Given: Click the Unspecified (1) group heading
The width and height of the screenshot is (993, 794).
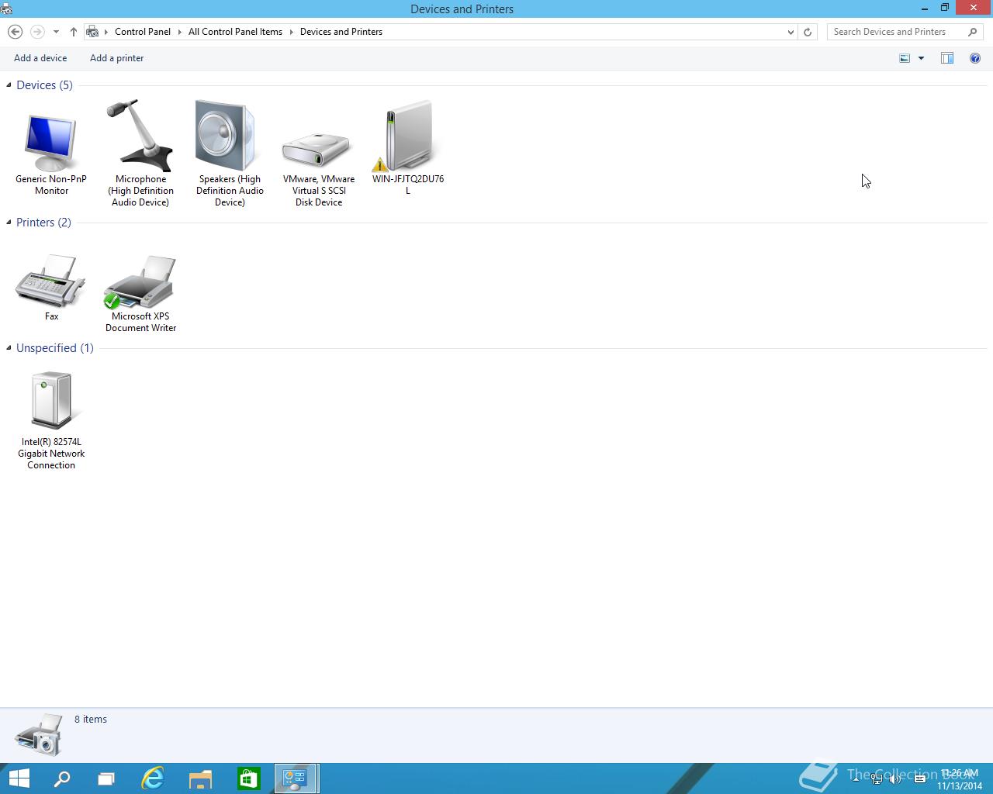Looking at the screenshot, I should [54, 348].
